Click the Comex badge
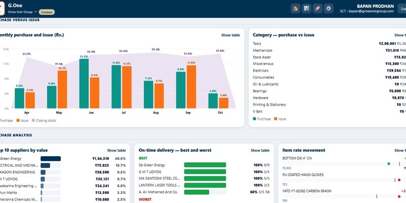The height and width of the screenshot is (203, 406). (x=47, y=12)
